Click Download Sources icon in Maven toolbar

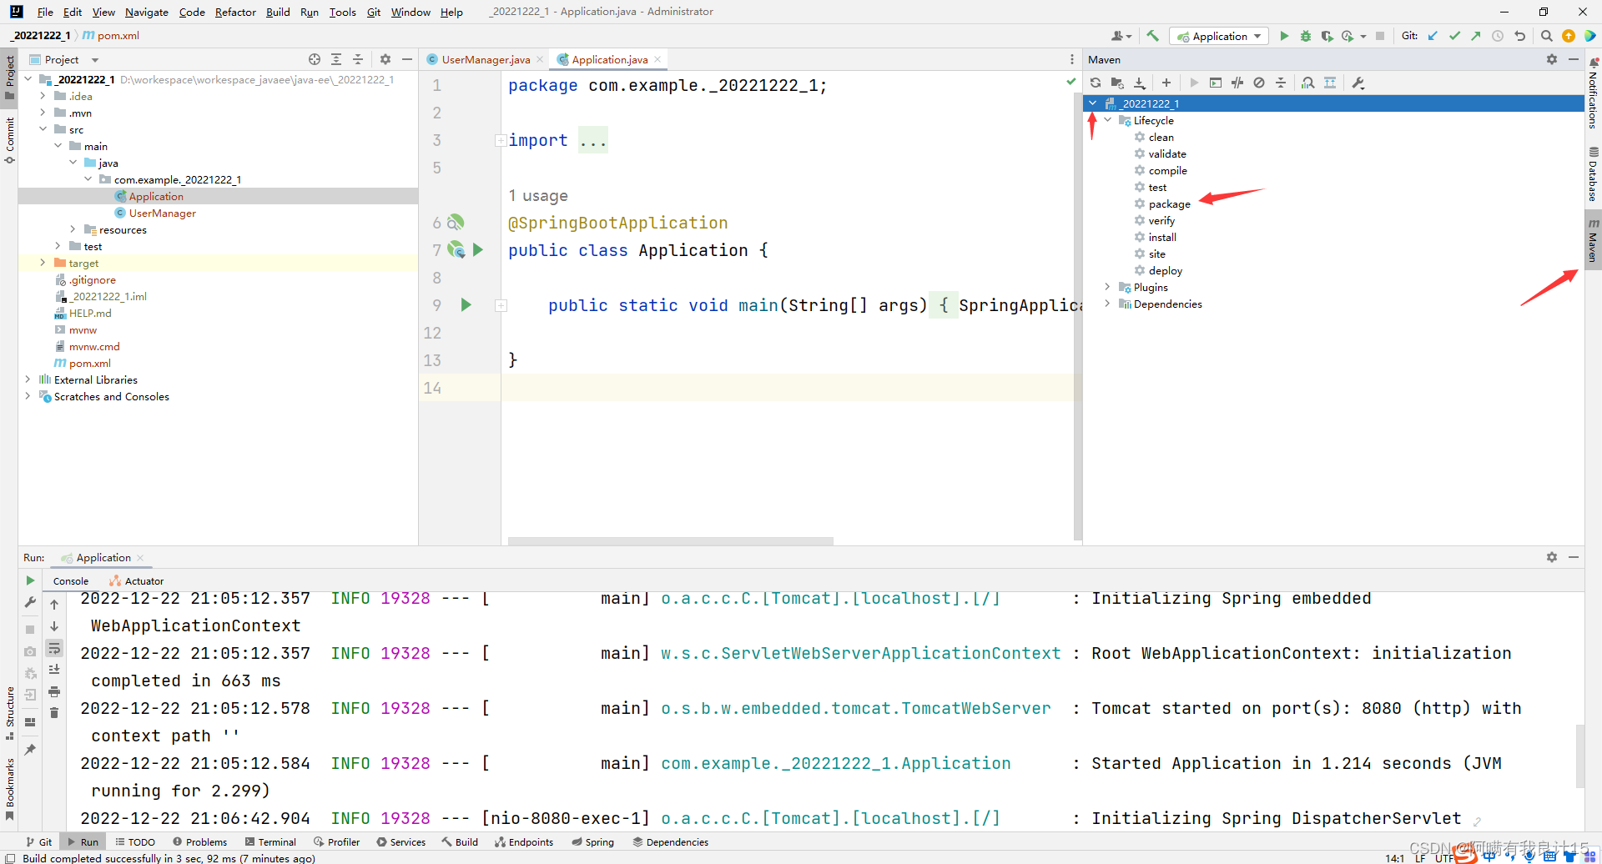(1140, 83)
